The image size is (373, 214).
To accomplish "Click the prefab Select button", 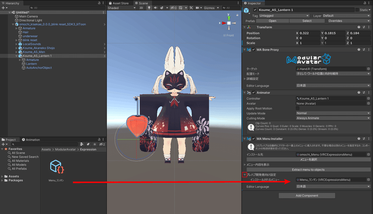I will click(307, 21).
